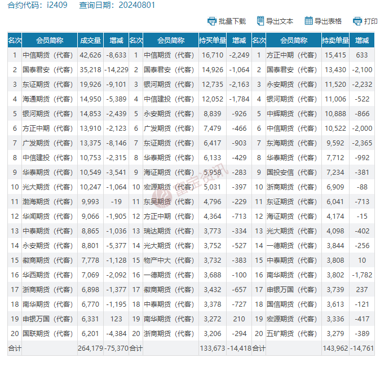Open the 导出文本 link
Viewport: 380px width, 371px height.
[x=280, y=21]
